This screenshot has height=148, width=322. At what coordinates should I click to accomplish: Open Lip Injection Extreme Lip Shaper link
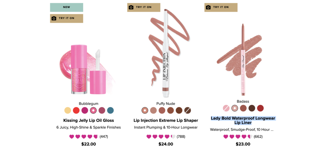166,120
